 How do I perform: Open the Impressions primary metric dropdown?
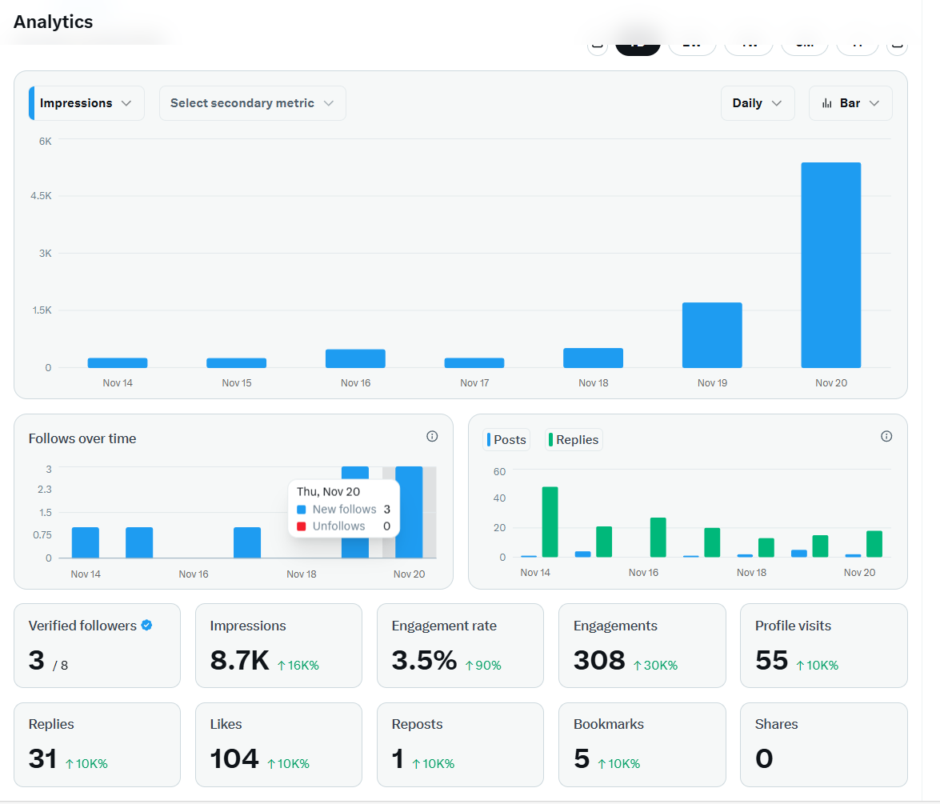coord(87,103)
